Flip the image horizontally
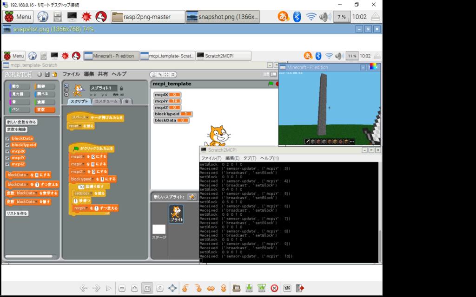The height and width of the screenshot is (297, 476). (x=211, y=288)
